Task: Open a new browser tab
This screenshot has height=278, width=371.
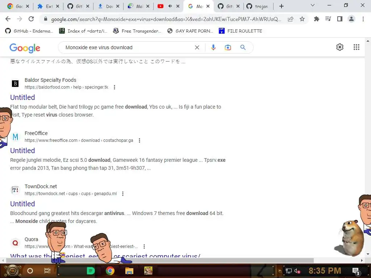Action: pyautogui.click(x=281, y=6)
